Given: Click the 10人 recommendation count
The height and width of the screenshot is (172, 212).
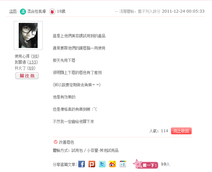Looking at the screenshot, I should click(x=165, y=164).
